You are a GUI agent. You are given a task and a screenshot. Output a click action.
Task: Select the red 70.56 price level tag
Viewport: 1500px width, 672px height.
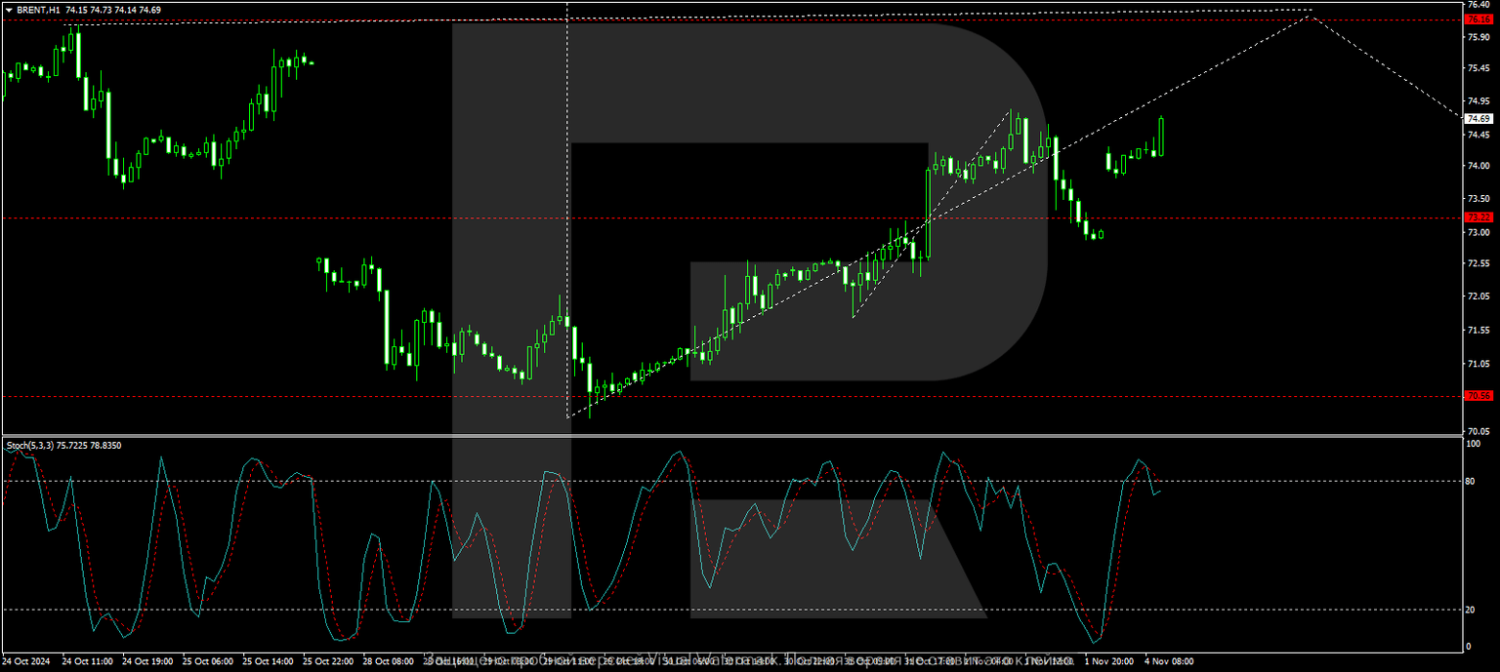(x=1477, y=396)
